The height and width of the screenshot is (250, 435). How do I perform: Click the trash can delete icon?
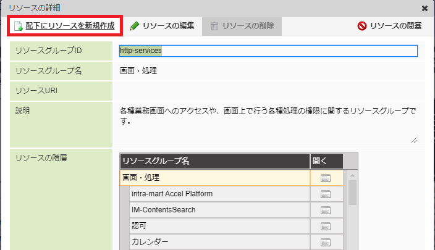coord(214,26)
